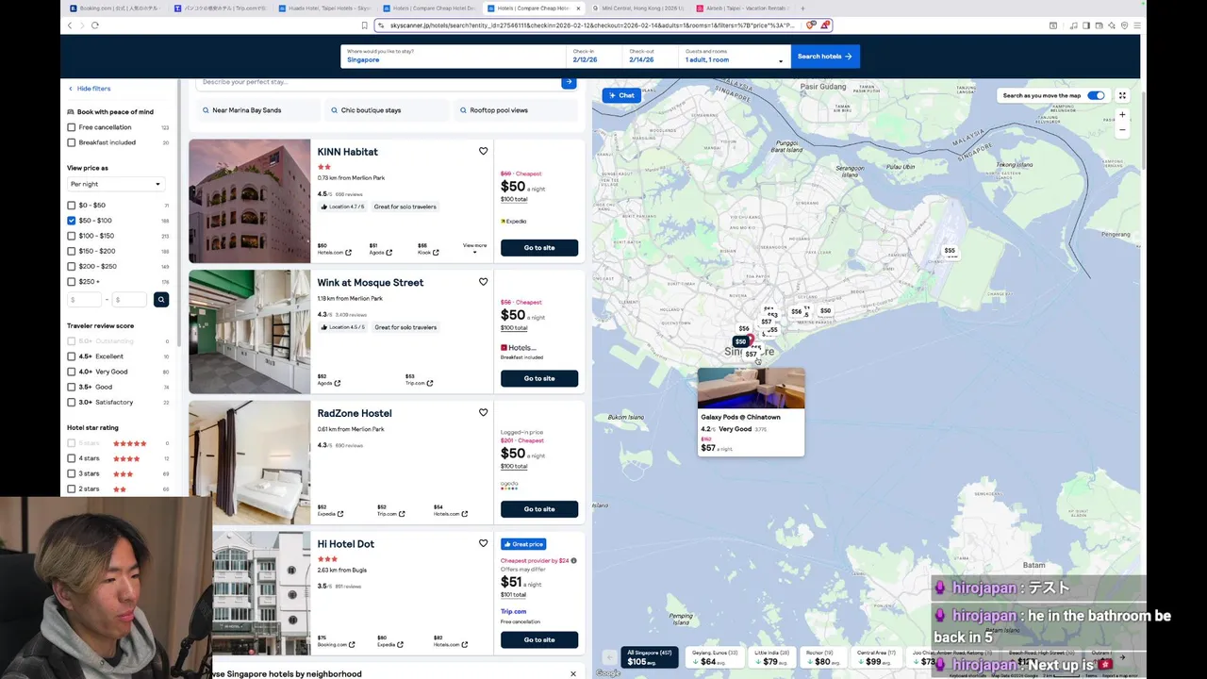Open KINN Habitat hotel photo
The image size is (1207, 679).
click(250, 201)
